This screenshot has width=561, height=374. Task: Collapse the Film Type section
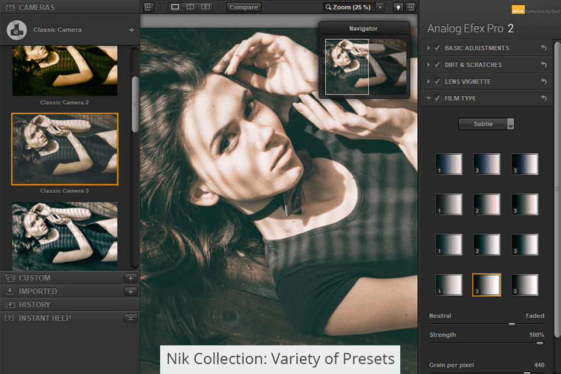pos(428,98)
